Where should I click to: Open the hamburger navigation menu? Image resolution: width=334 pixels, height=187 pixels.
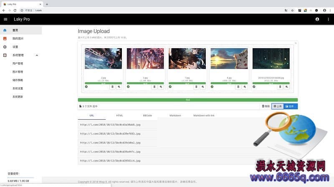[x=5, y=19]
